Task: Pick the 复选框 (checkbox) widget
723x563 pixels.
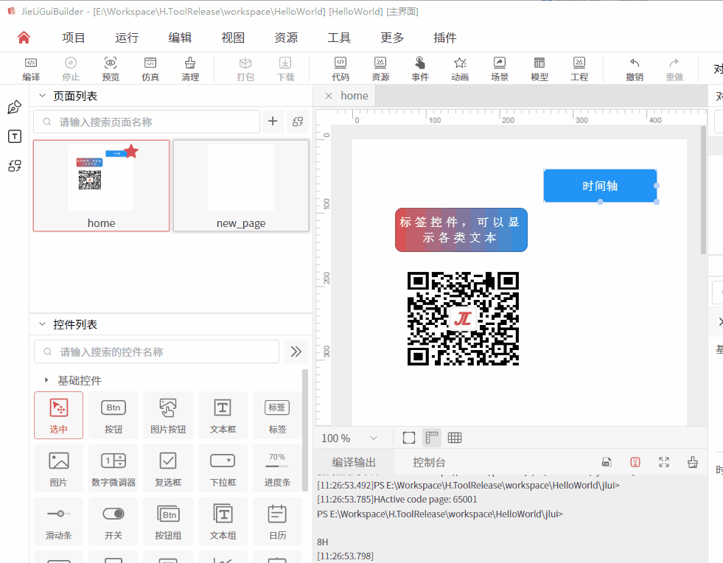Action: coord(168,468)
